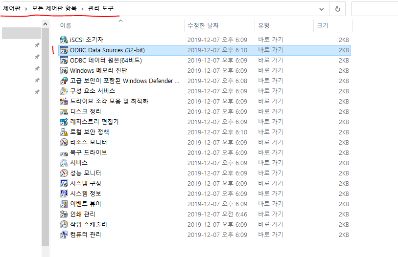398x257 pixels.
Task: Select the 시스템 정보 icon
Action: [64, 193]
